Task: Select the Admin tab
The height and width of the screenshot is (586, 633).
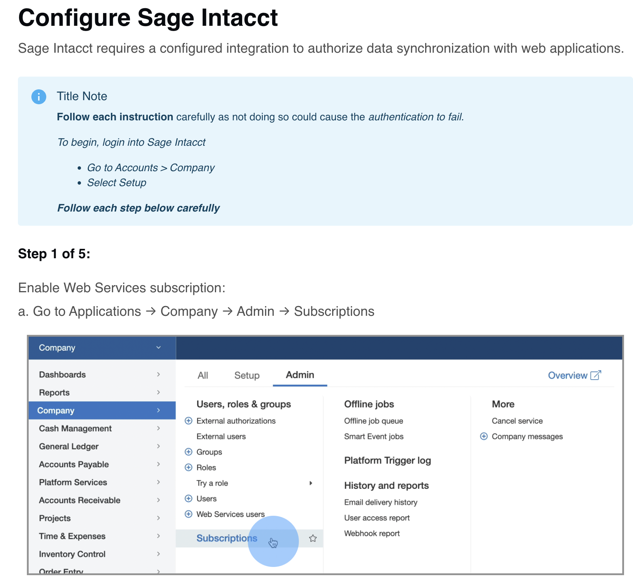Action: tap(300, 375)
